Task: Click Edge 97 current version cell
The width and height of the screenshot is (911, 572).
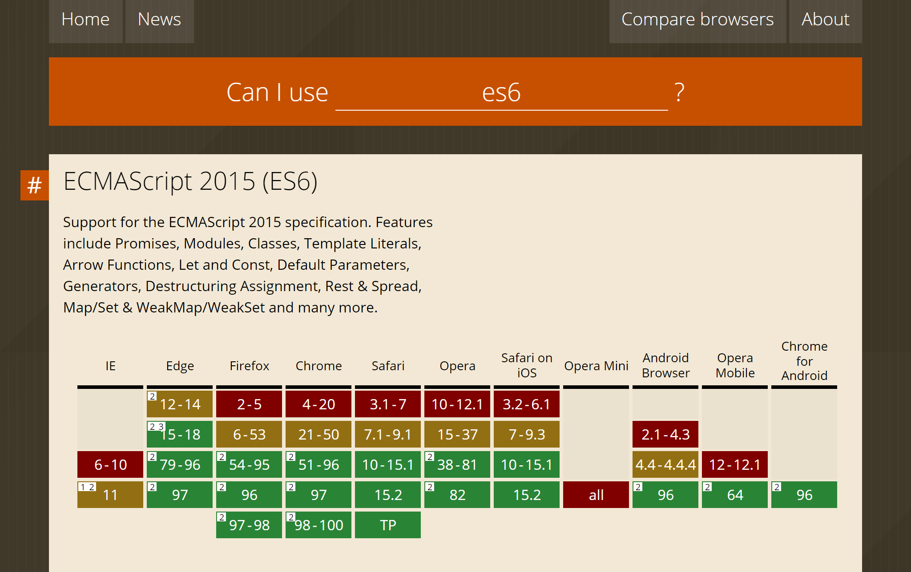Action: pos(180,495)
